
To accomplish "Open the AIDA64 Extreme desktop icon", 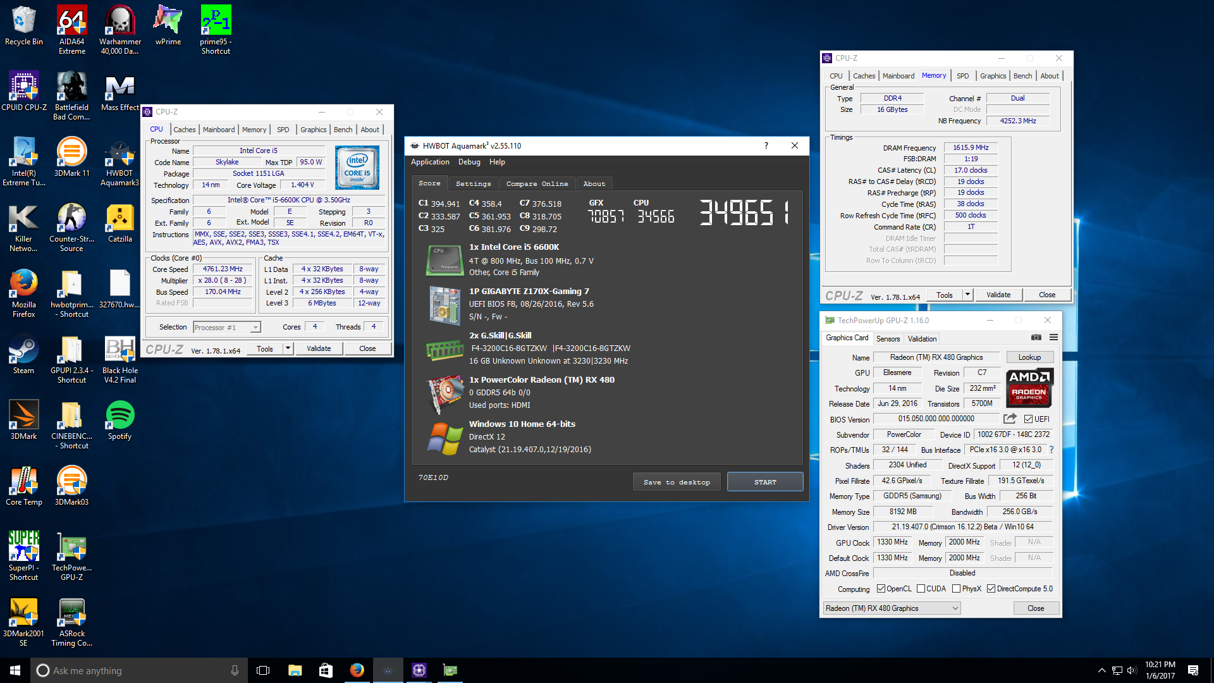I will (x=72, y=30).
